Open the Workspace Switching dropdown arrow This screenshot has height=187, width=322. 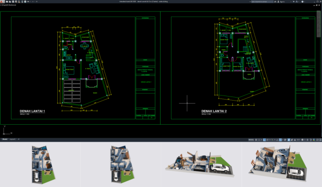(305, 140)
